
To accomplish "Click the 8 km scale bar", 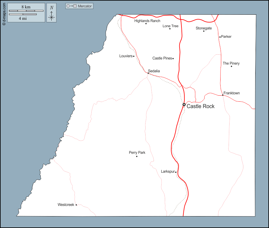I will click(x=26, y=11).
